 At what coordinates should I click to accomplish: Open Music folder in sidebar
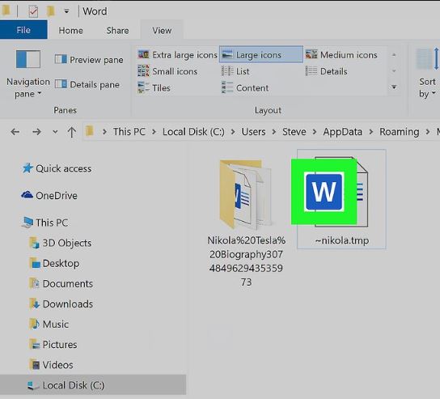click(x=49, y=324)
